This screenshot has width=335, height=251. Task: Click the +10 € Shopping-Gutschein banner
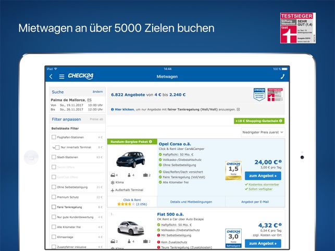click(259, 121)
